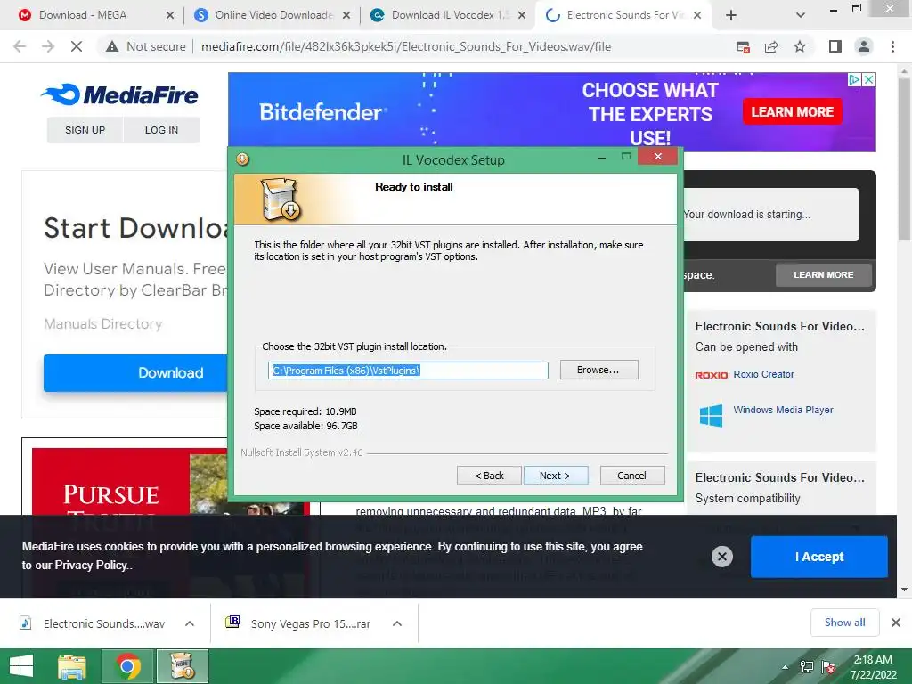Click the Chrome taskbar icon
This screenshot has width=912, height=684.
click(127, 666)
